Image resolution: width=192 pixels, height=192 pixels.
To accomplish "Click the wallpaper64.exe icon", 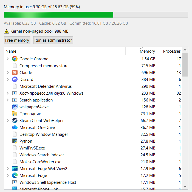I will [x=15, y=107].
